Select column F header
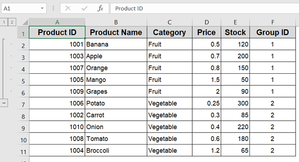Viewport: 299px width, 162px height. pyautogui.click(x=273, y=22)
